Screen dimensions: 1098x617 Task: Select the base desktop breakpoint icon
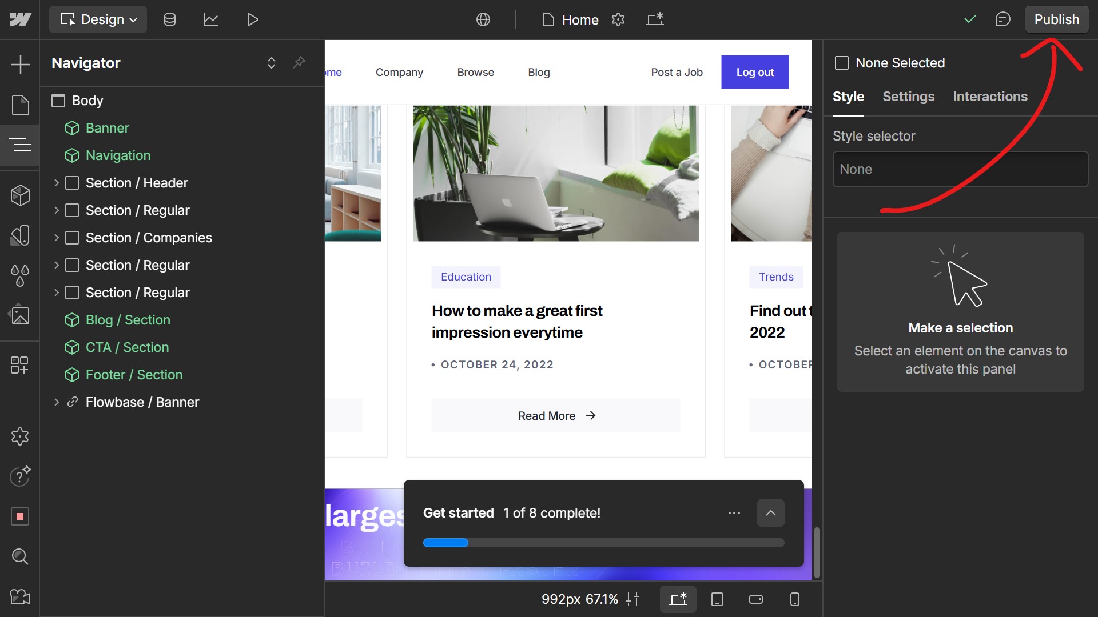click(x=678, y=599)
